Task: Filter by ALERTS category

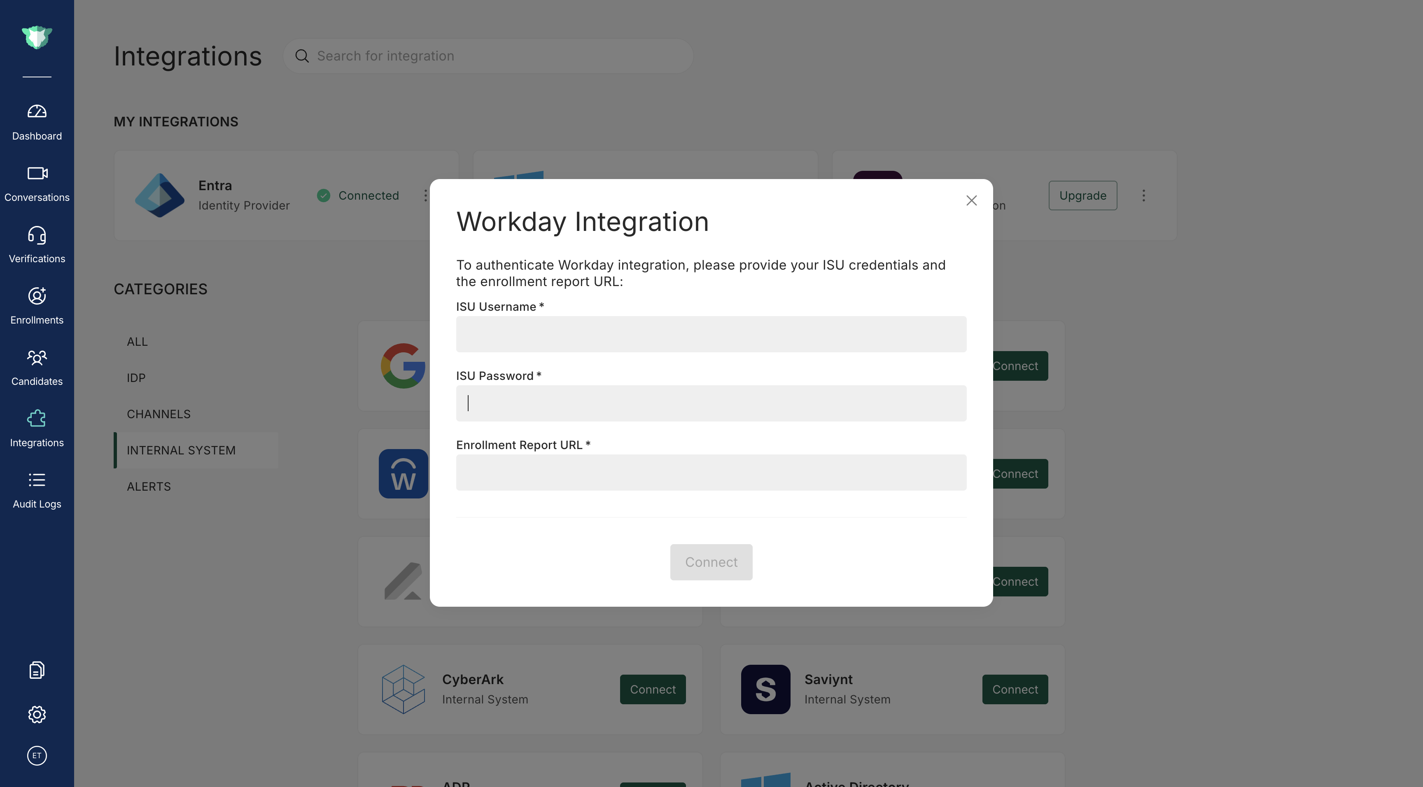Action: click(x=149, y=487)
